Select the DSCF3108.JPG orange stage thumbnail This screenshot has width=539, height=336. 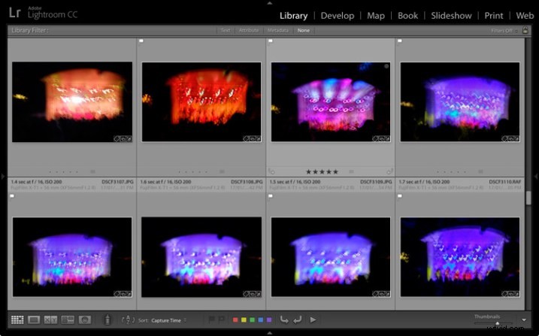(x=201, y=101)
